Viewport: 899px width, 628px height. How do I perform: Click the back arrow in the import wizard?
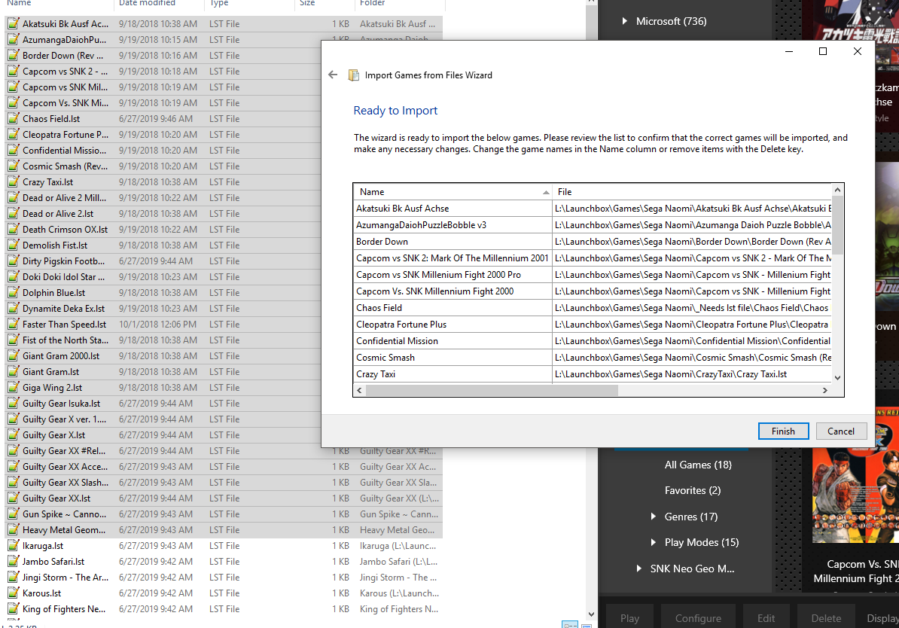(x=333, y=75)
